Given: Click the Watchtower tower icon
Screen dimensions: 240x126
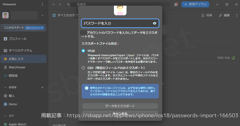Looking at the screenshot, I should tap(5, 67).
